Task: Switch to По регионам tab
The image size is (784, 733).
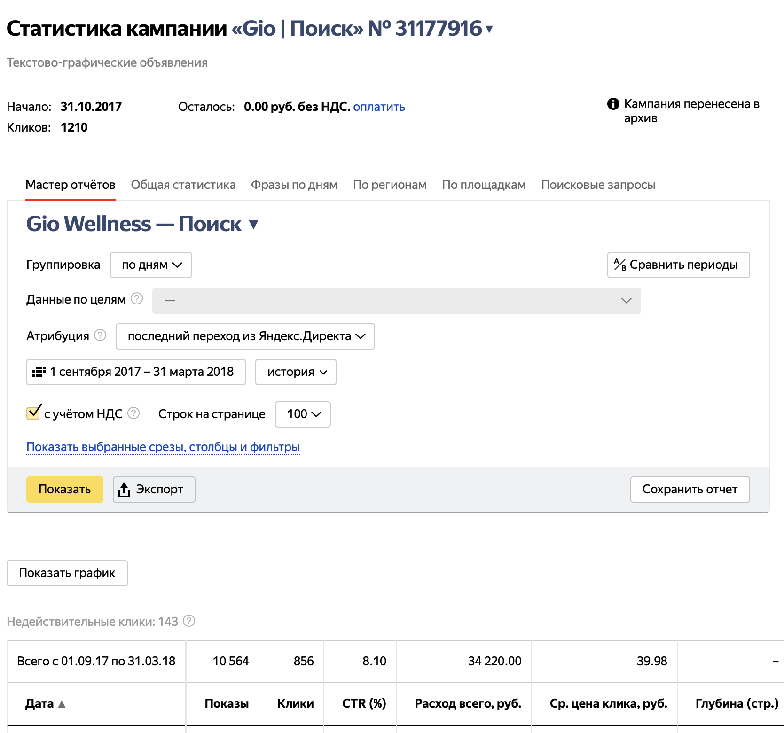Action: coord(390,185)
